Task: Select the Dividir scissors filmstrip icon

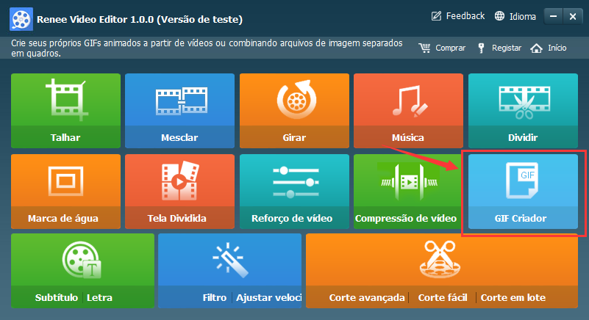Action: [x=524, y=102]
